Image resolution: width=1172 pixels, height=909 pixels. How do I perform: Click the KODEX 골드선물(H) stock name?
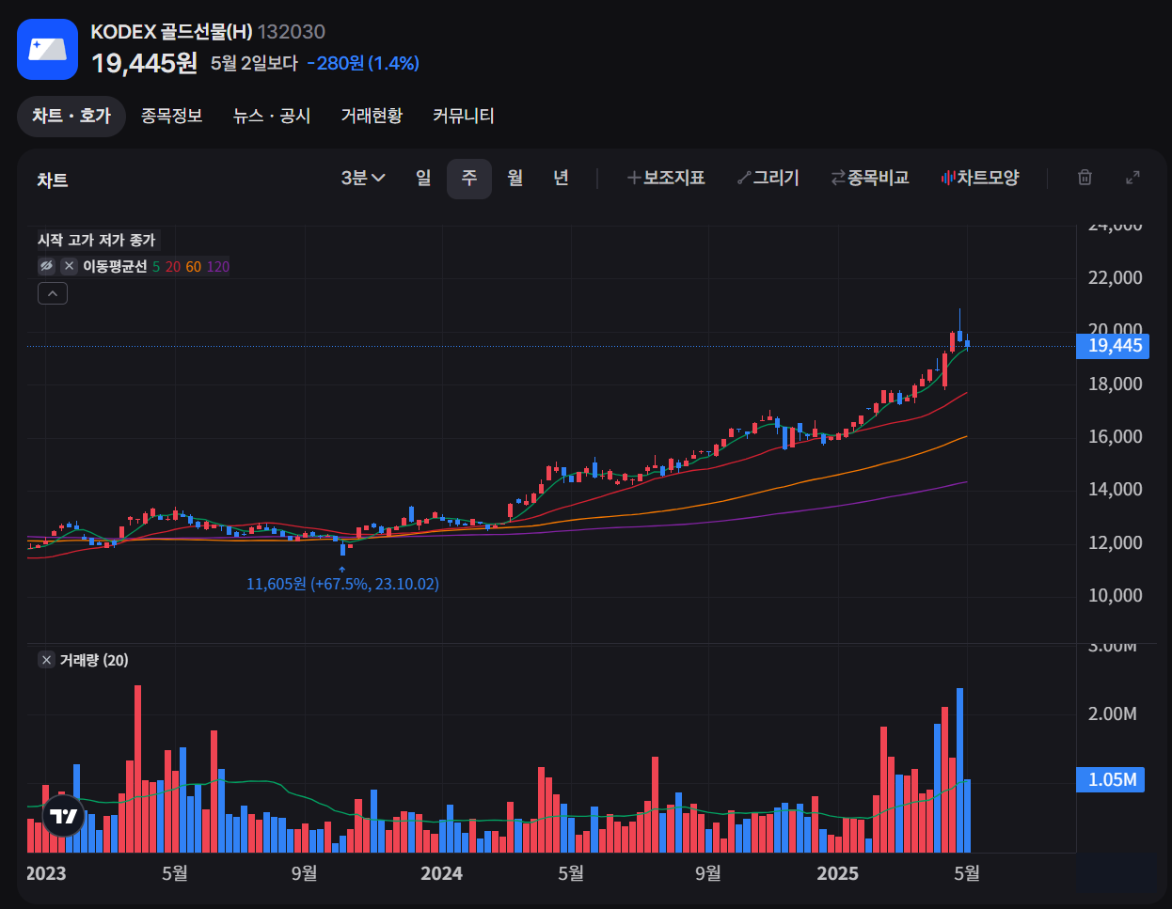click(x=171, y=32)
